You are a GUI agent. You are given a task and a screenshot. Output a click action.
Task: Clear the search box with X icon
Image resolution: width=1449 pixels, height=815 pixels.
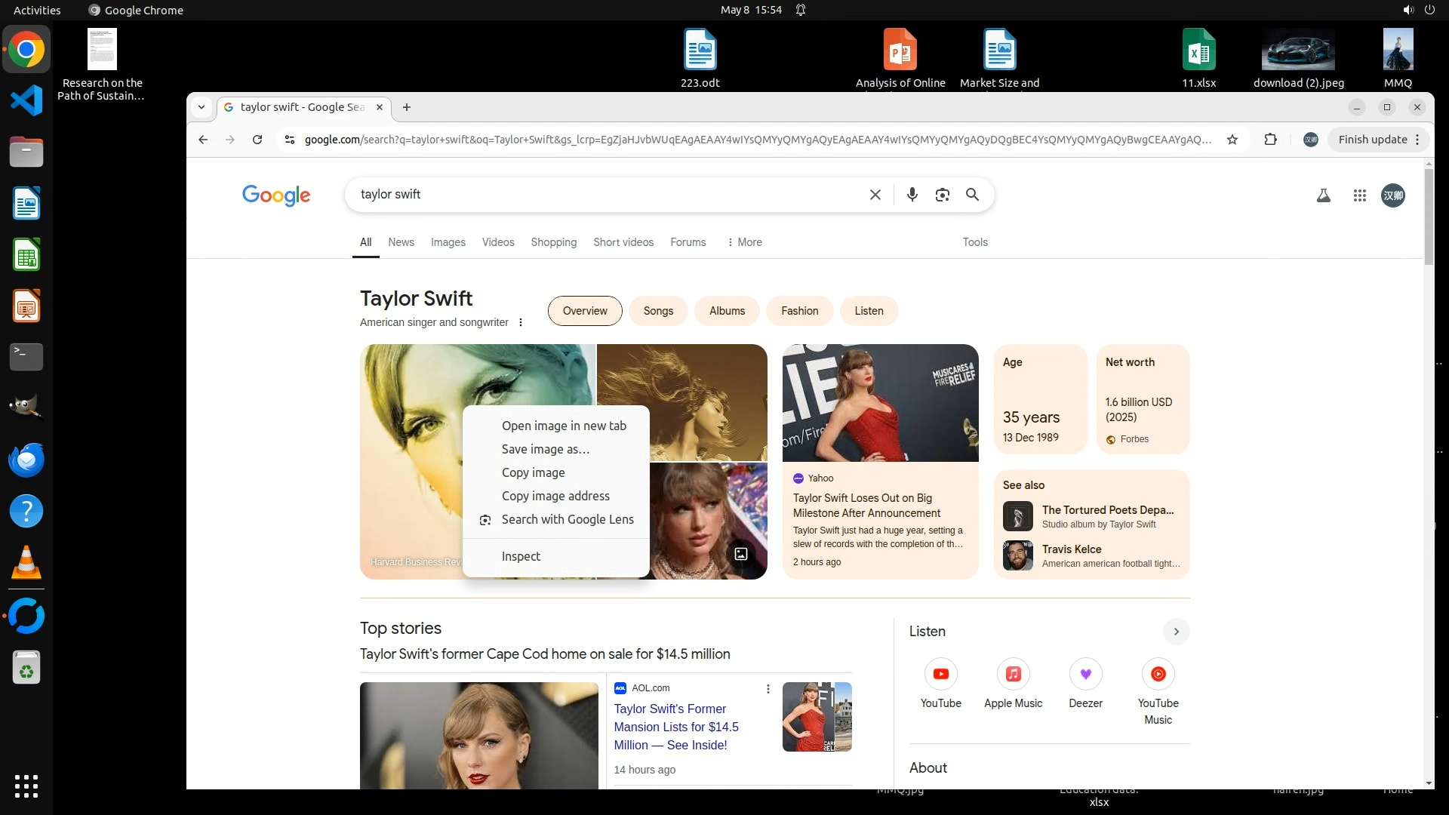pyautogui.click(x=875, y=195)
